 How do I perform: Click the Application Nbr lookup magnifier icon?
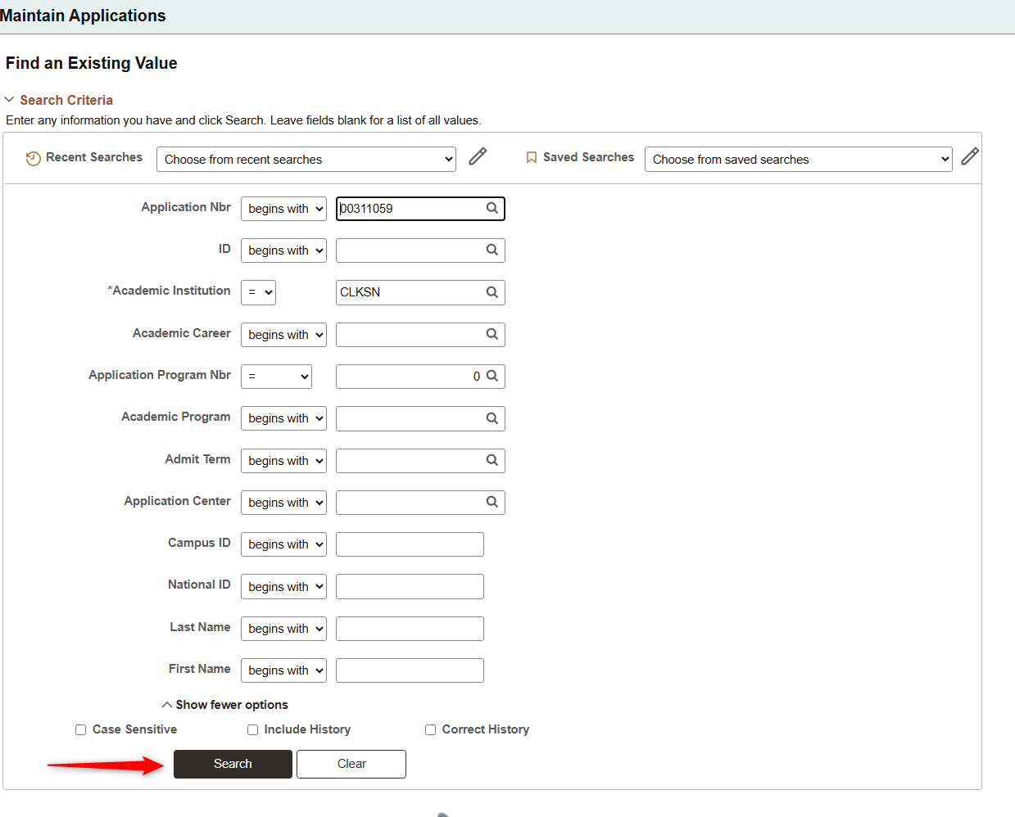pos(492,208)
